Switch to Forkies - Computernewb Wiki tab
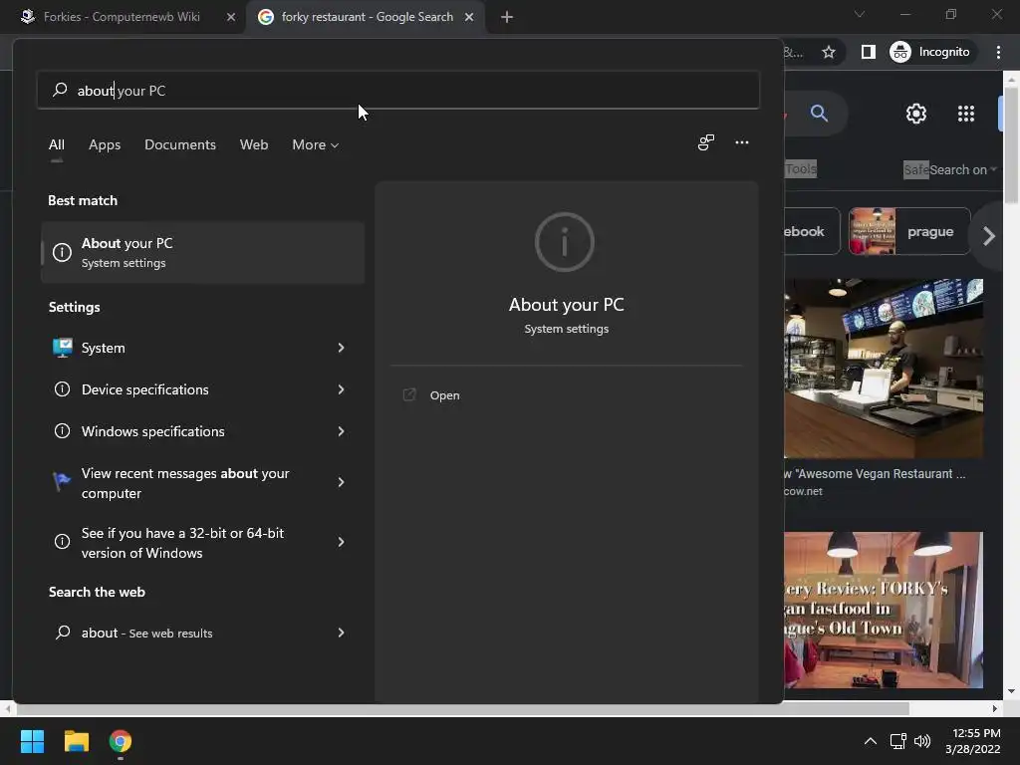This screenshot has width=1020, height=765. pyautogui.click(x=123, y=17)
